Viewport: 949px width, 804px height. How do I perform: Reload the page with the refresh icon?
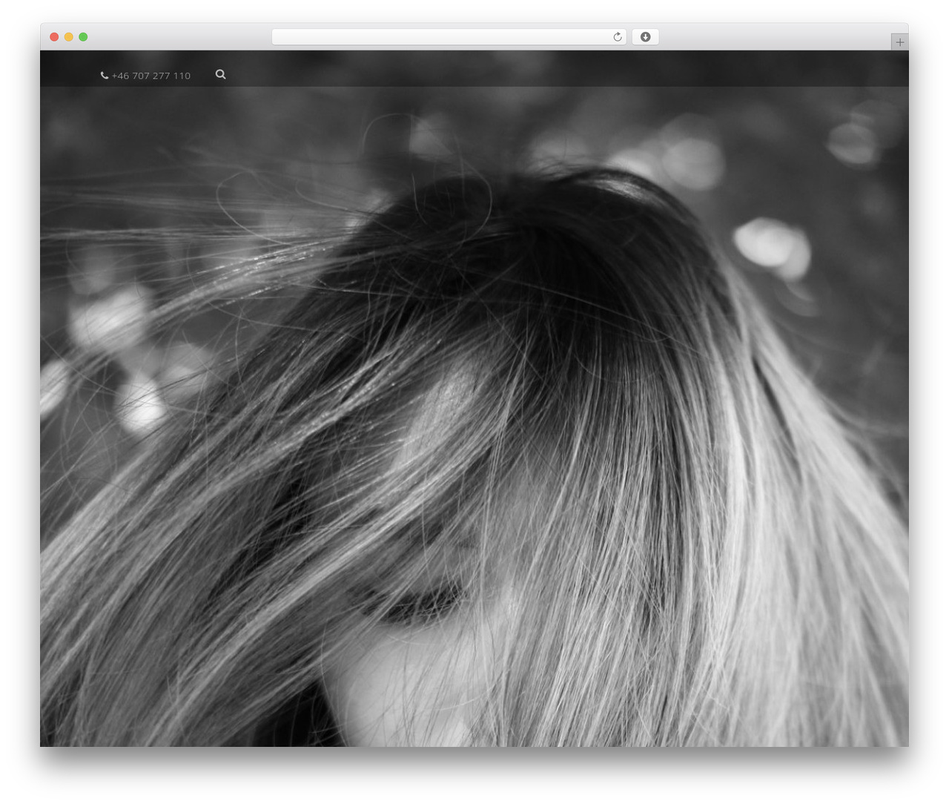[617, 37]
